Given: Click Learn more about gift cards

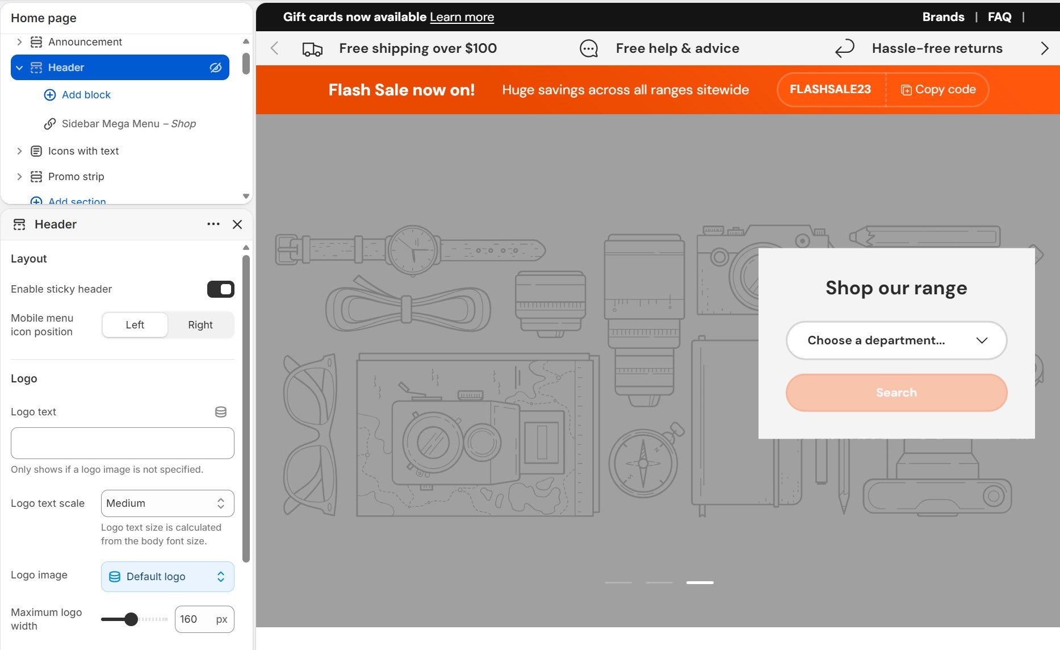Looking at the screenshot, I should pyautogui.click(x=462, y=16).
